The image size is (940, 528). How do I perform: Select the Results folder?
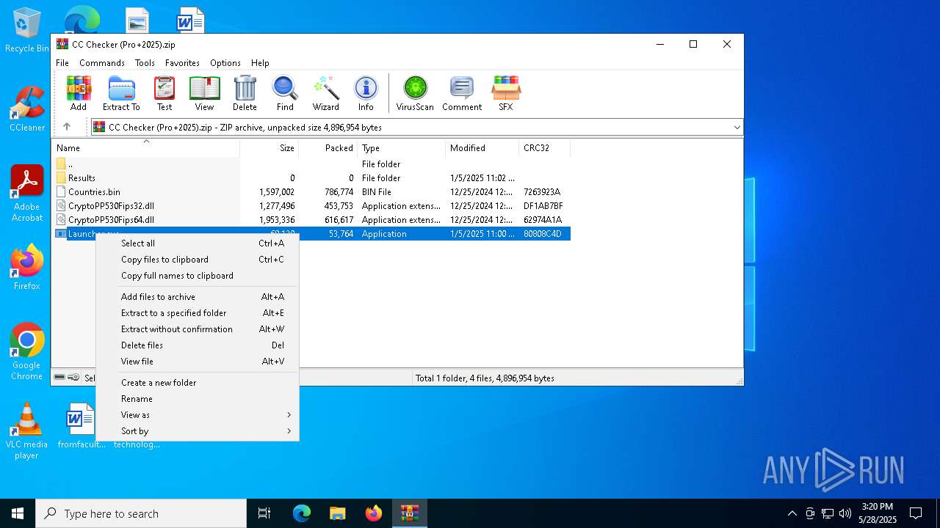pos(311,178)
